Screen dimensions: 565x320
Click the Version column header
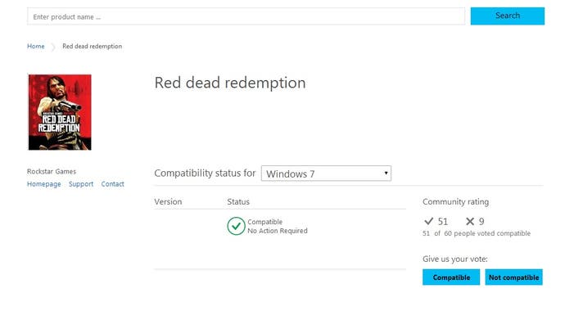168,201
